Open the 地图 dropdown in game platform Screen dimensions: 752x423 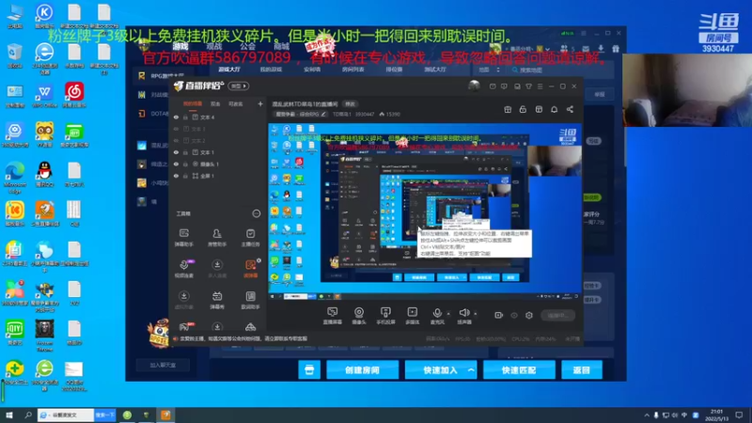(x=488, y=70)
